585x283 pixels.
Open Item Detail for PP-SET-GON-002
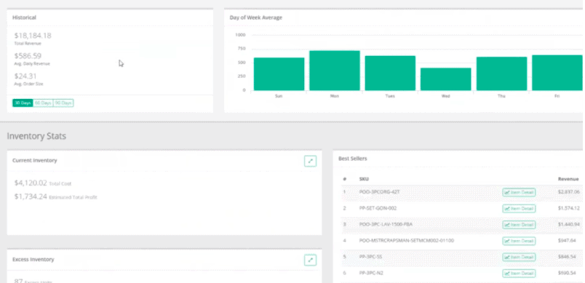519,208
